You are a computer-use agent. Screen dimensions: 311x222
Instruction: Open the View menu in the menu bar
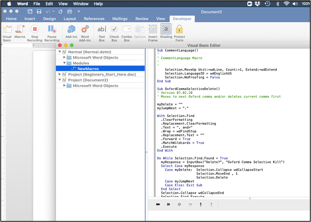63,4
